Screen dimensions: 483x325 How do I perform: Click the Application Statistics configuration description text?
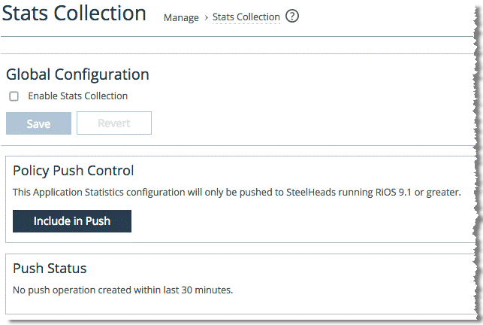tap(237, 193)
